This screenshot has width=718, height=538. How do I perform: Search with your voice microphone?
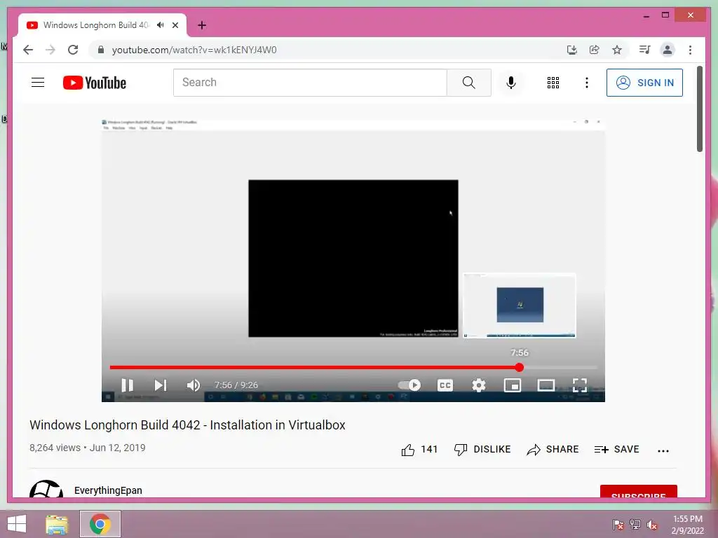(511, 83)
